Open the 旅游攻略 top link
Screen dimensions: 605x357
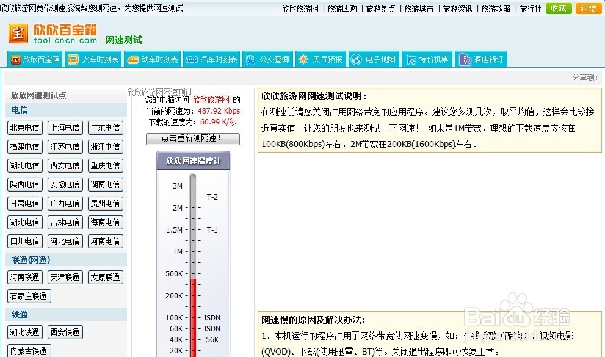click(496, 9)
